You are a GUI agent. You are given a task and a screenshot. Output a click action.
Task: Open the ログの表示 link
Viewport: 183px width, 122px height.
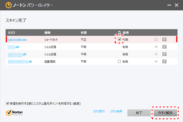99,111
